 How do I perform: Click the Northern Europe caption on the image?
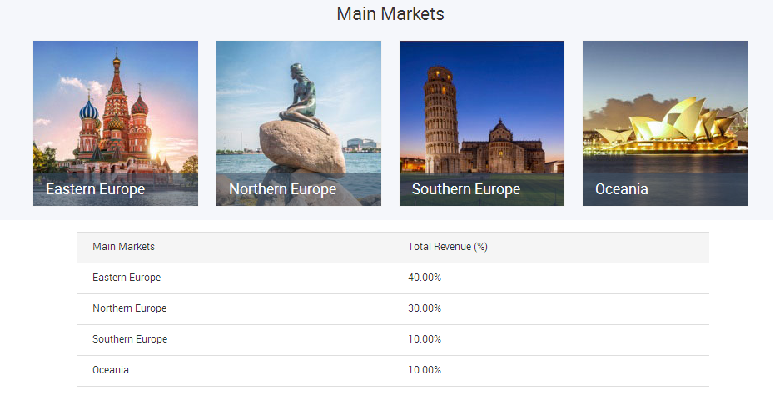click(282, 189)
